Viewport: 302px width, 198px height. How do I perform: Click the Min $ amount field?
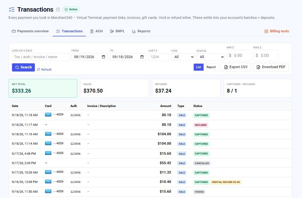(239, 55)
